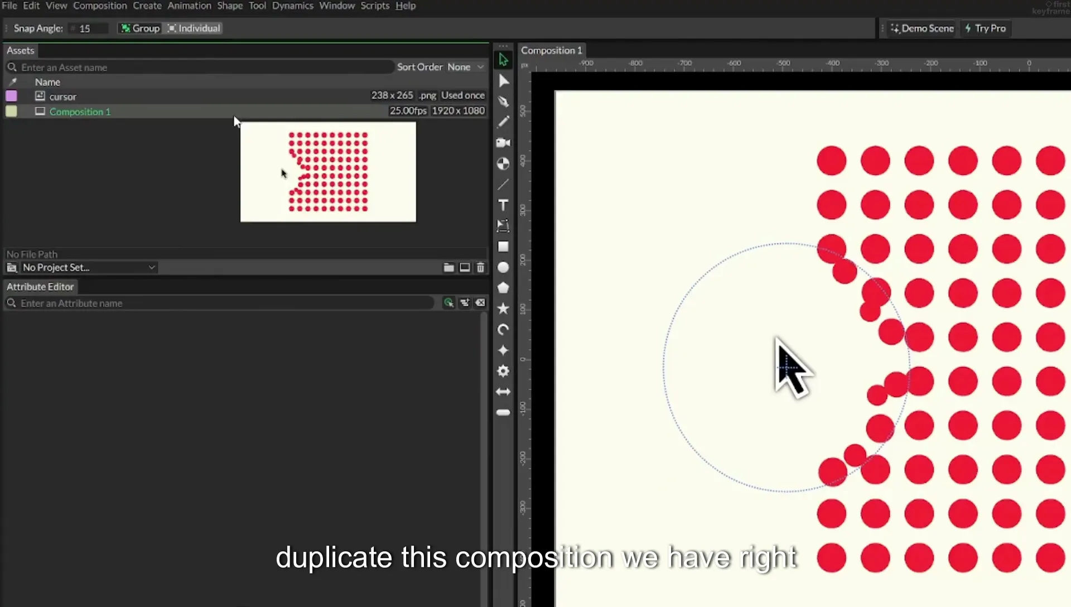
Task: Click the Try Pro button
Action: [986, 28]
